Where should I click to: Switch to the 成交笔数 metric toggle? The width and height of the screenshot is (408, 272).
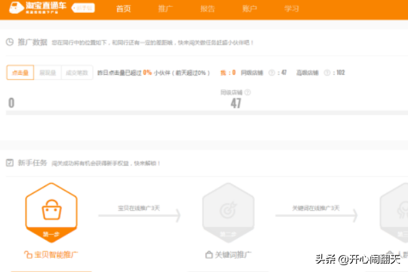pyautogui.click(x=75, y=73)
